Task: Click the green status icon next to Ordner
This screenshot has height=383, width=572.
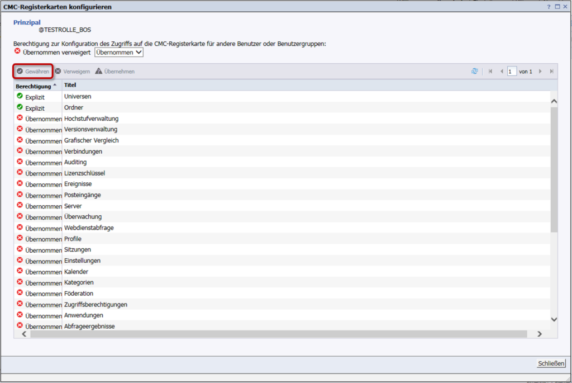Action: coord(20,107)
